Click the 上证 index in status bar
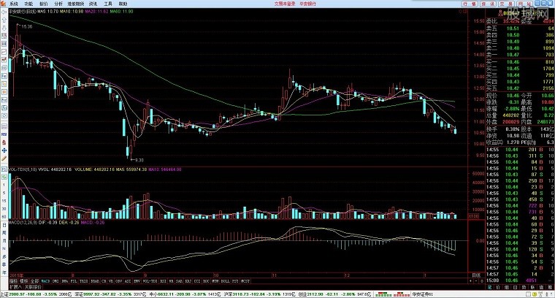This screenshot has width=555, height=298. tap(35, 294)
